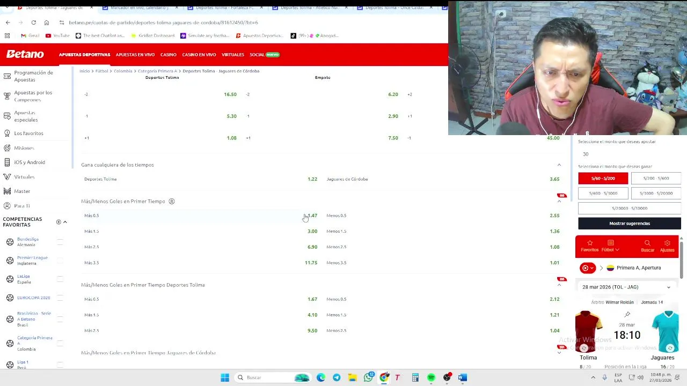Open Misiones in sidebar
The height and width of the screenshot is (386, 687).
(19, 148)
